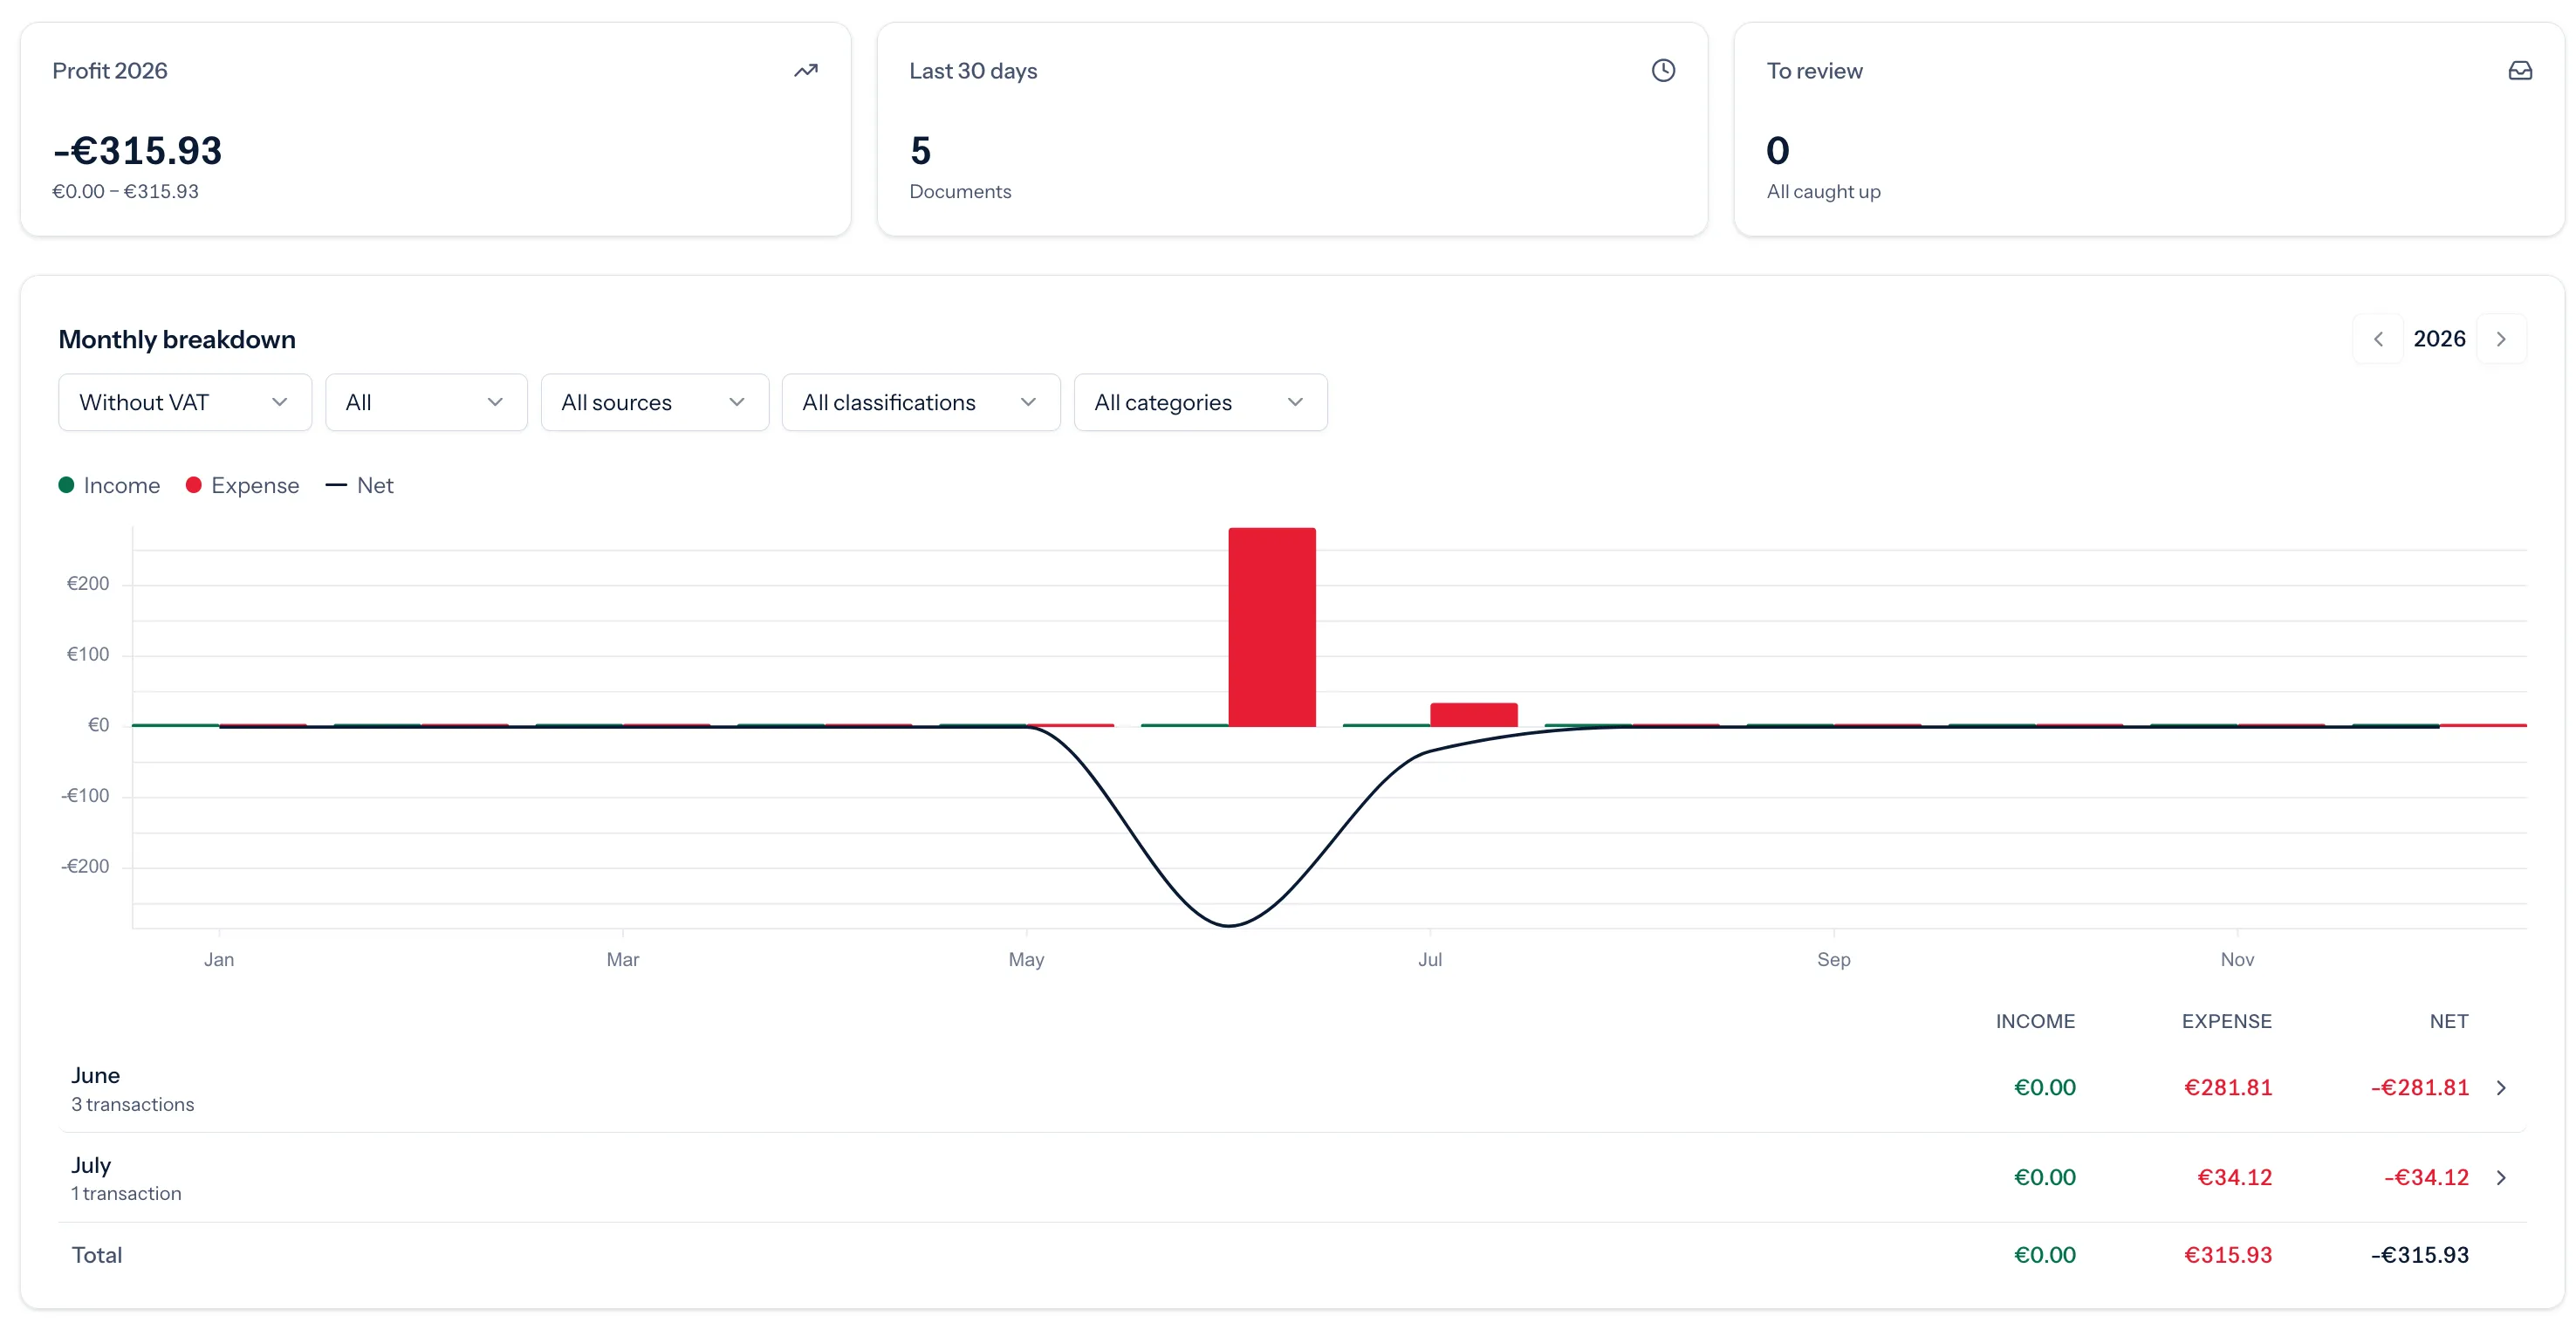2576x1323 pixels.
Task: Expand the June row chevron
Action: tap(2500, 1088)
